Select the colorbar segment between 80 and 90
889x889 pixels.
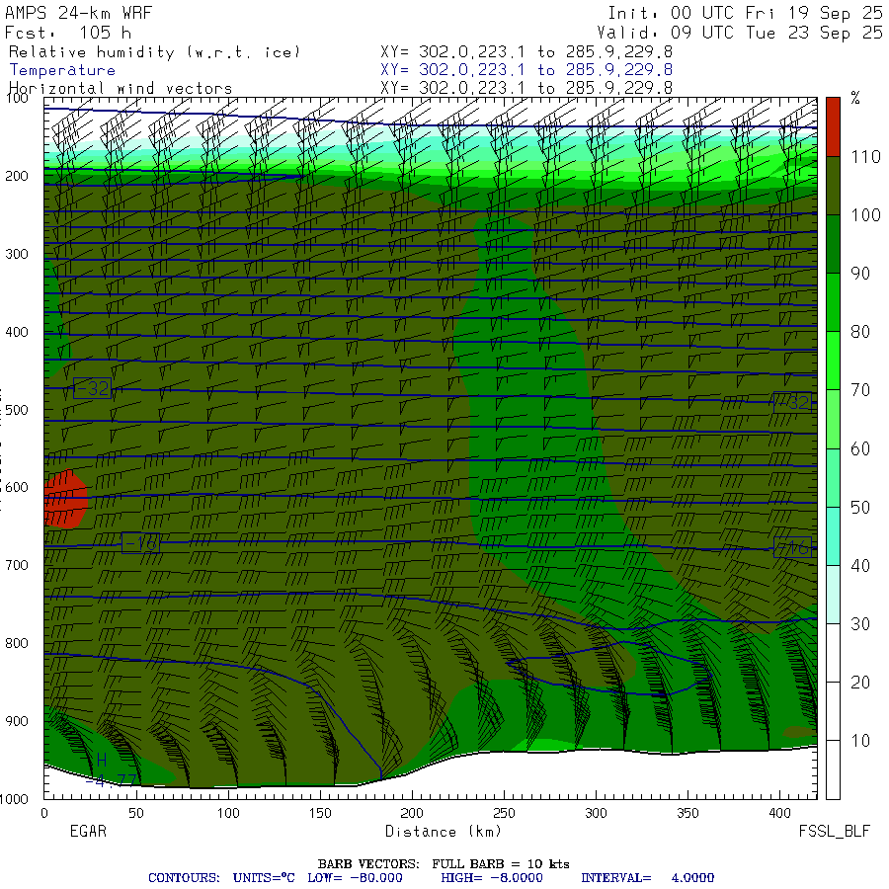833,303
